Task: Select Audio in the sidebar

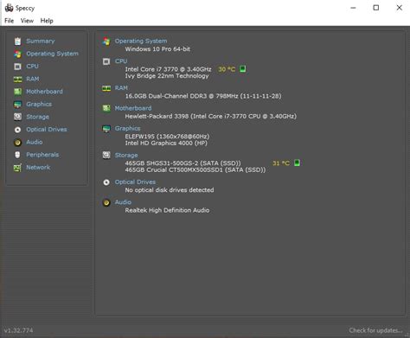Action: pos(35,142)
